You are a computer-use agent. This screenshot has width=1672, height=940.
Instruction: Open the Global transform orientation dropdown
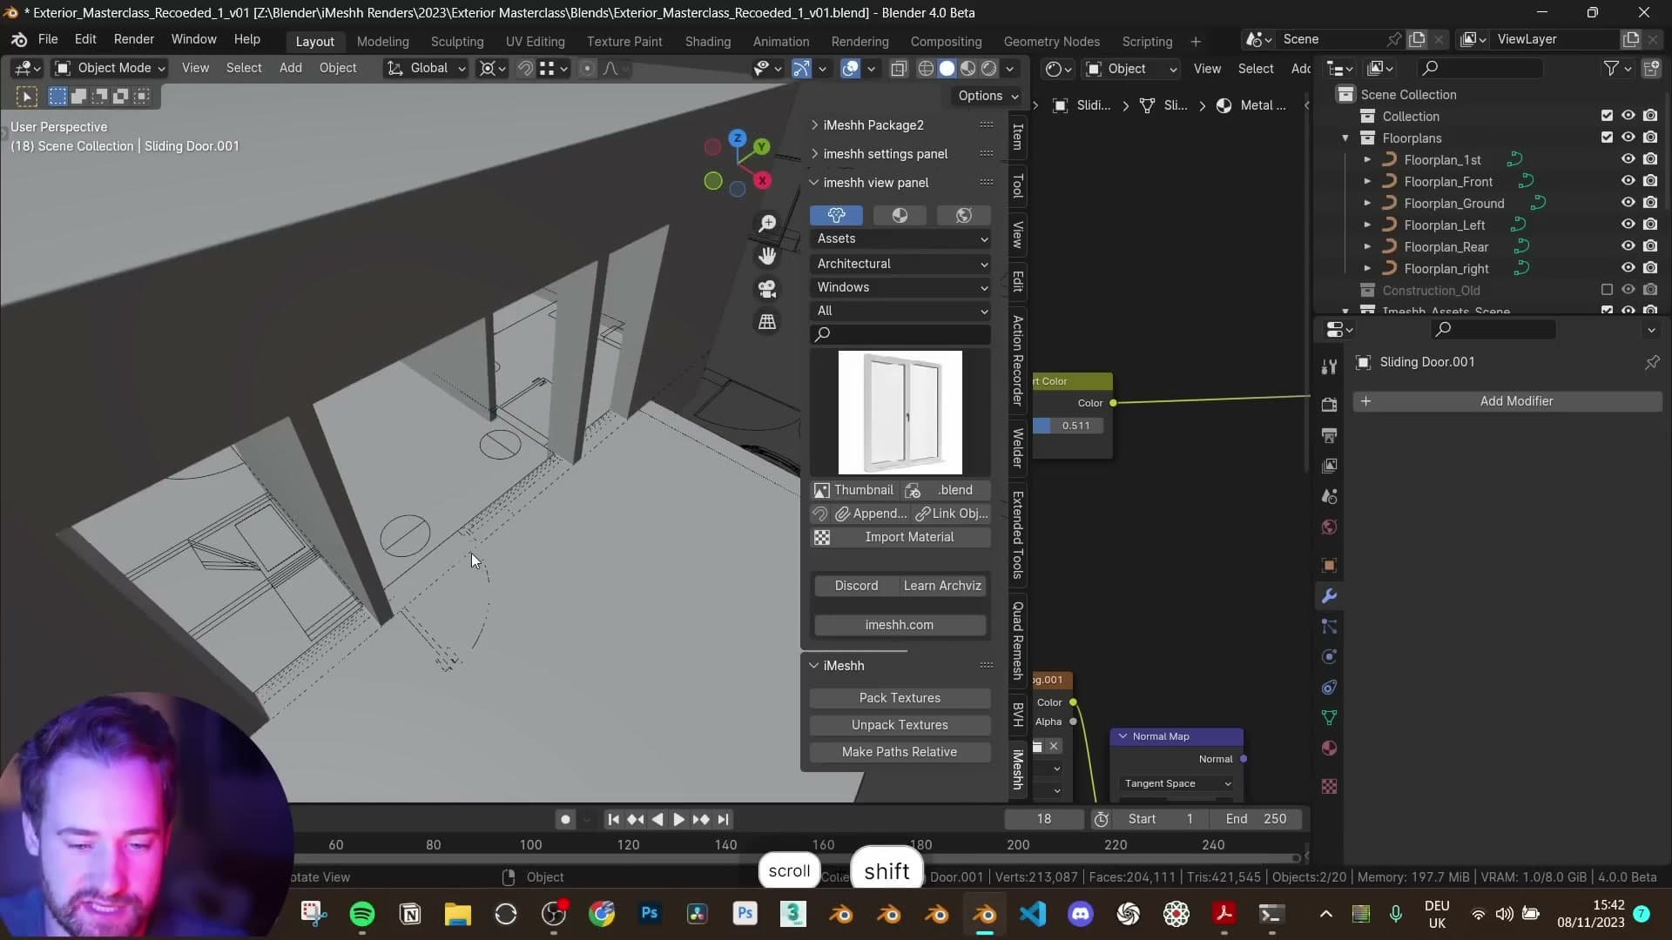click(x=427, y=68)
